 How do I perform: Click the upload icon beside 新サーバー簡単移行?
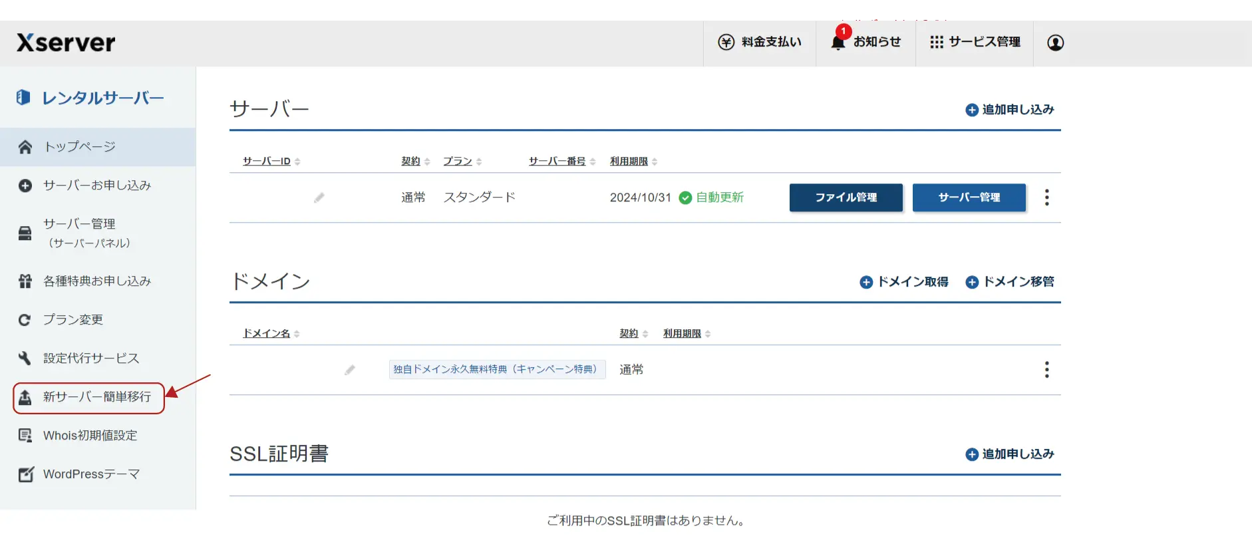pos(25,398)
